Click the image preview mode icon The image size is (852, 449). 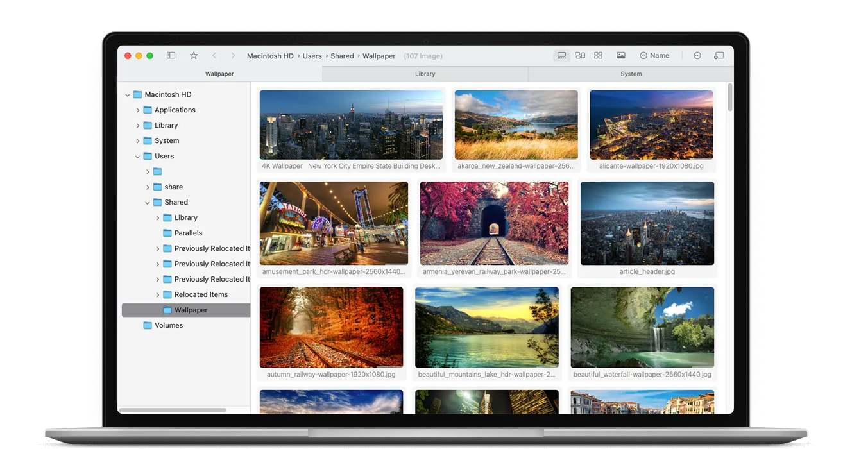point(621,56)
